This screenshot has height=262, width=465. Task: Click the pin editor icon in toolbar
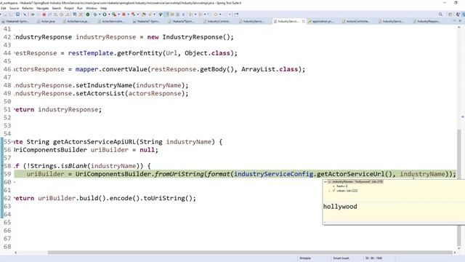236,15
